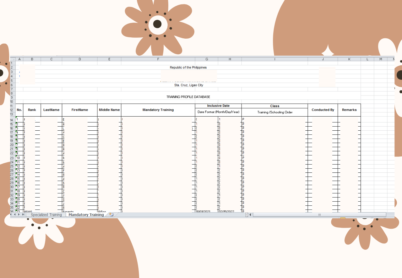Viewport: 402px width, 278px height.
Task: Click the horizontal scrollbar thumb
Action: tap(319, 215)
